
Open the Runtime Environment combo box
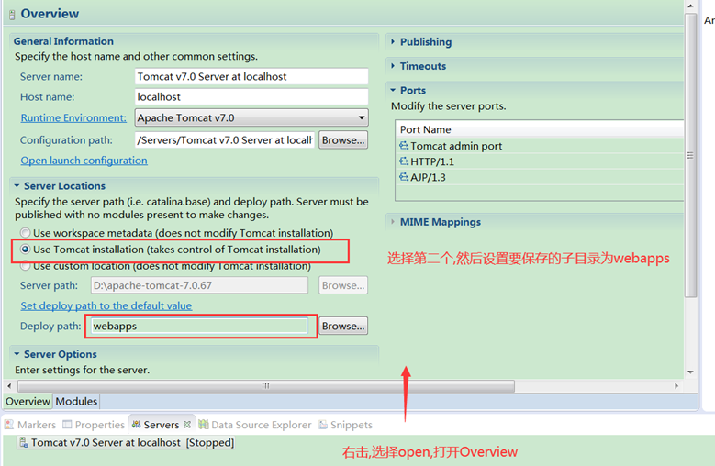251,118
